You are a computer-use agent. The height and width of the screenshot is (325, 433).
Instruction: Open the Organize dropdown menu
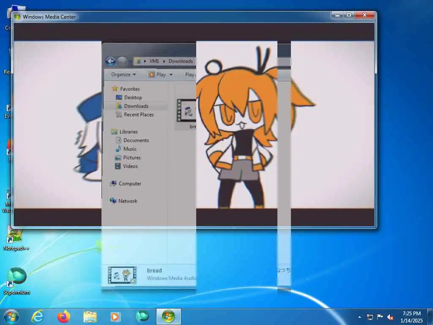click(x=123, y=74)
